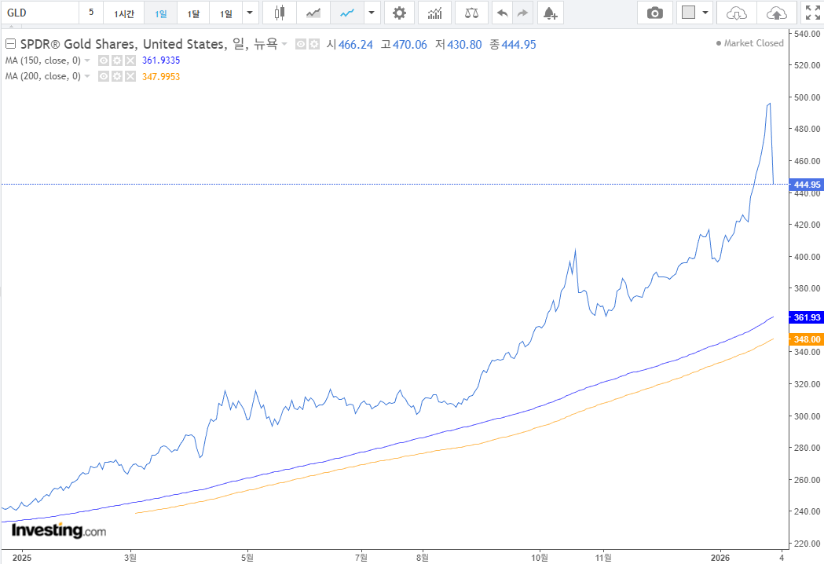Hide the MA 200 indicator line
Screen dimensions: 824x564
(104, 77)
